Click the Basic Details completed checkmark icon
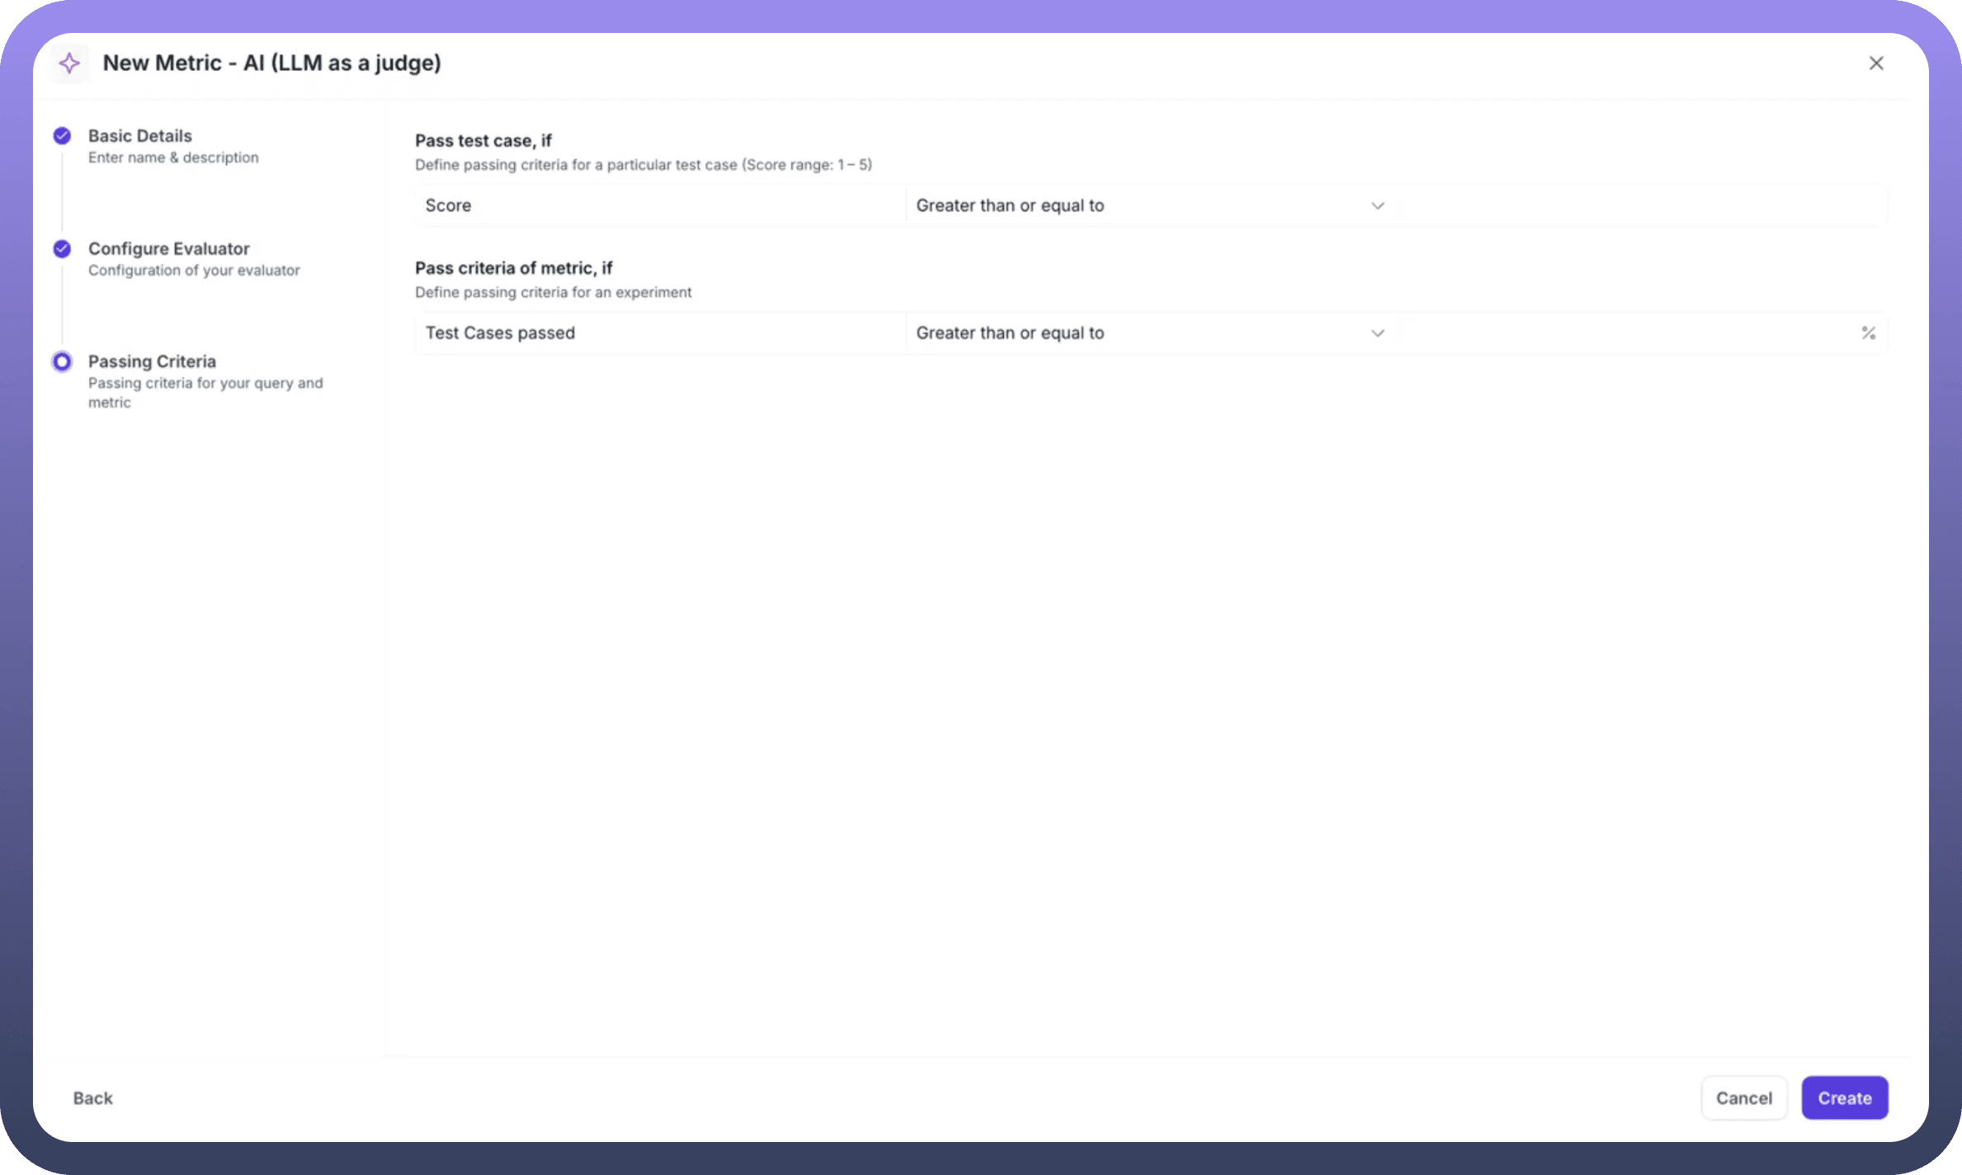The image size is (1962, 1175). tap(62, 136)
